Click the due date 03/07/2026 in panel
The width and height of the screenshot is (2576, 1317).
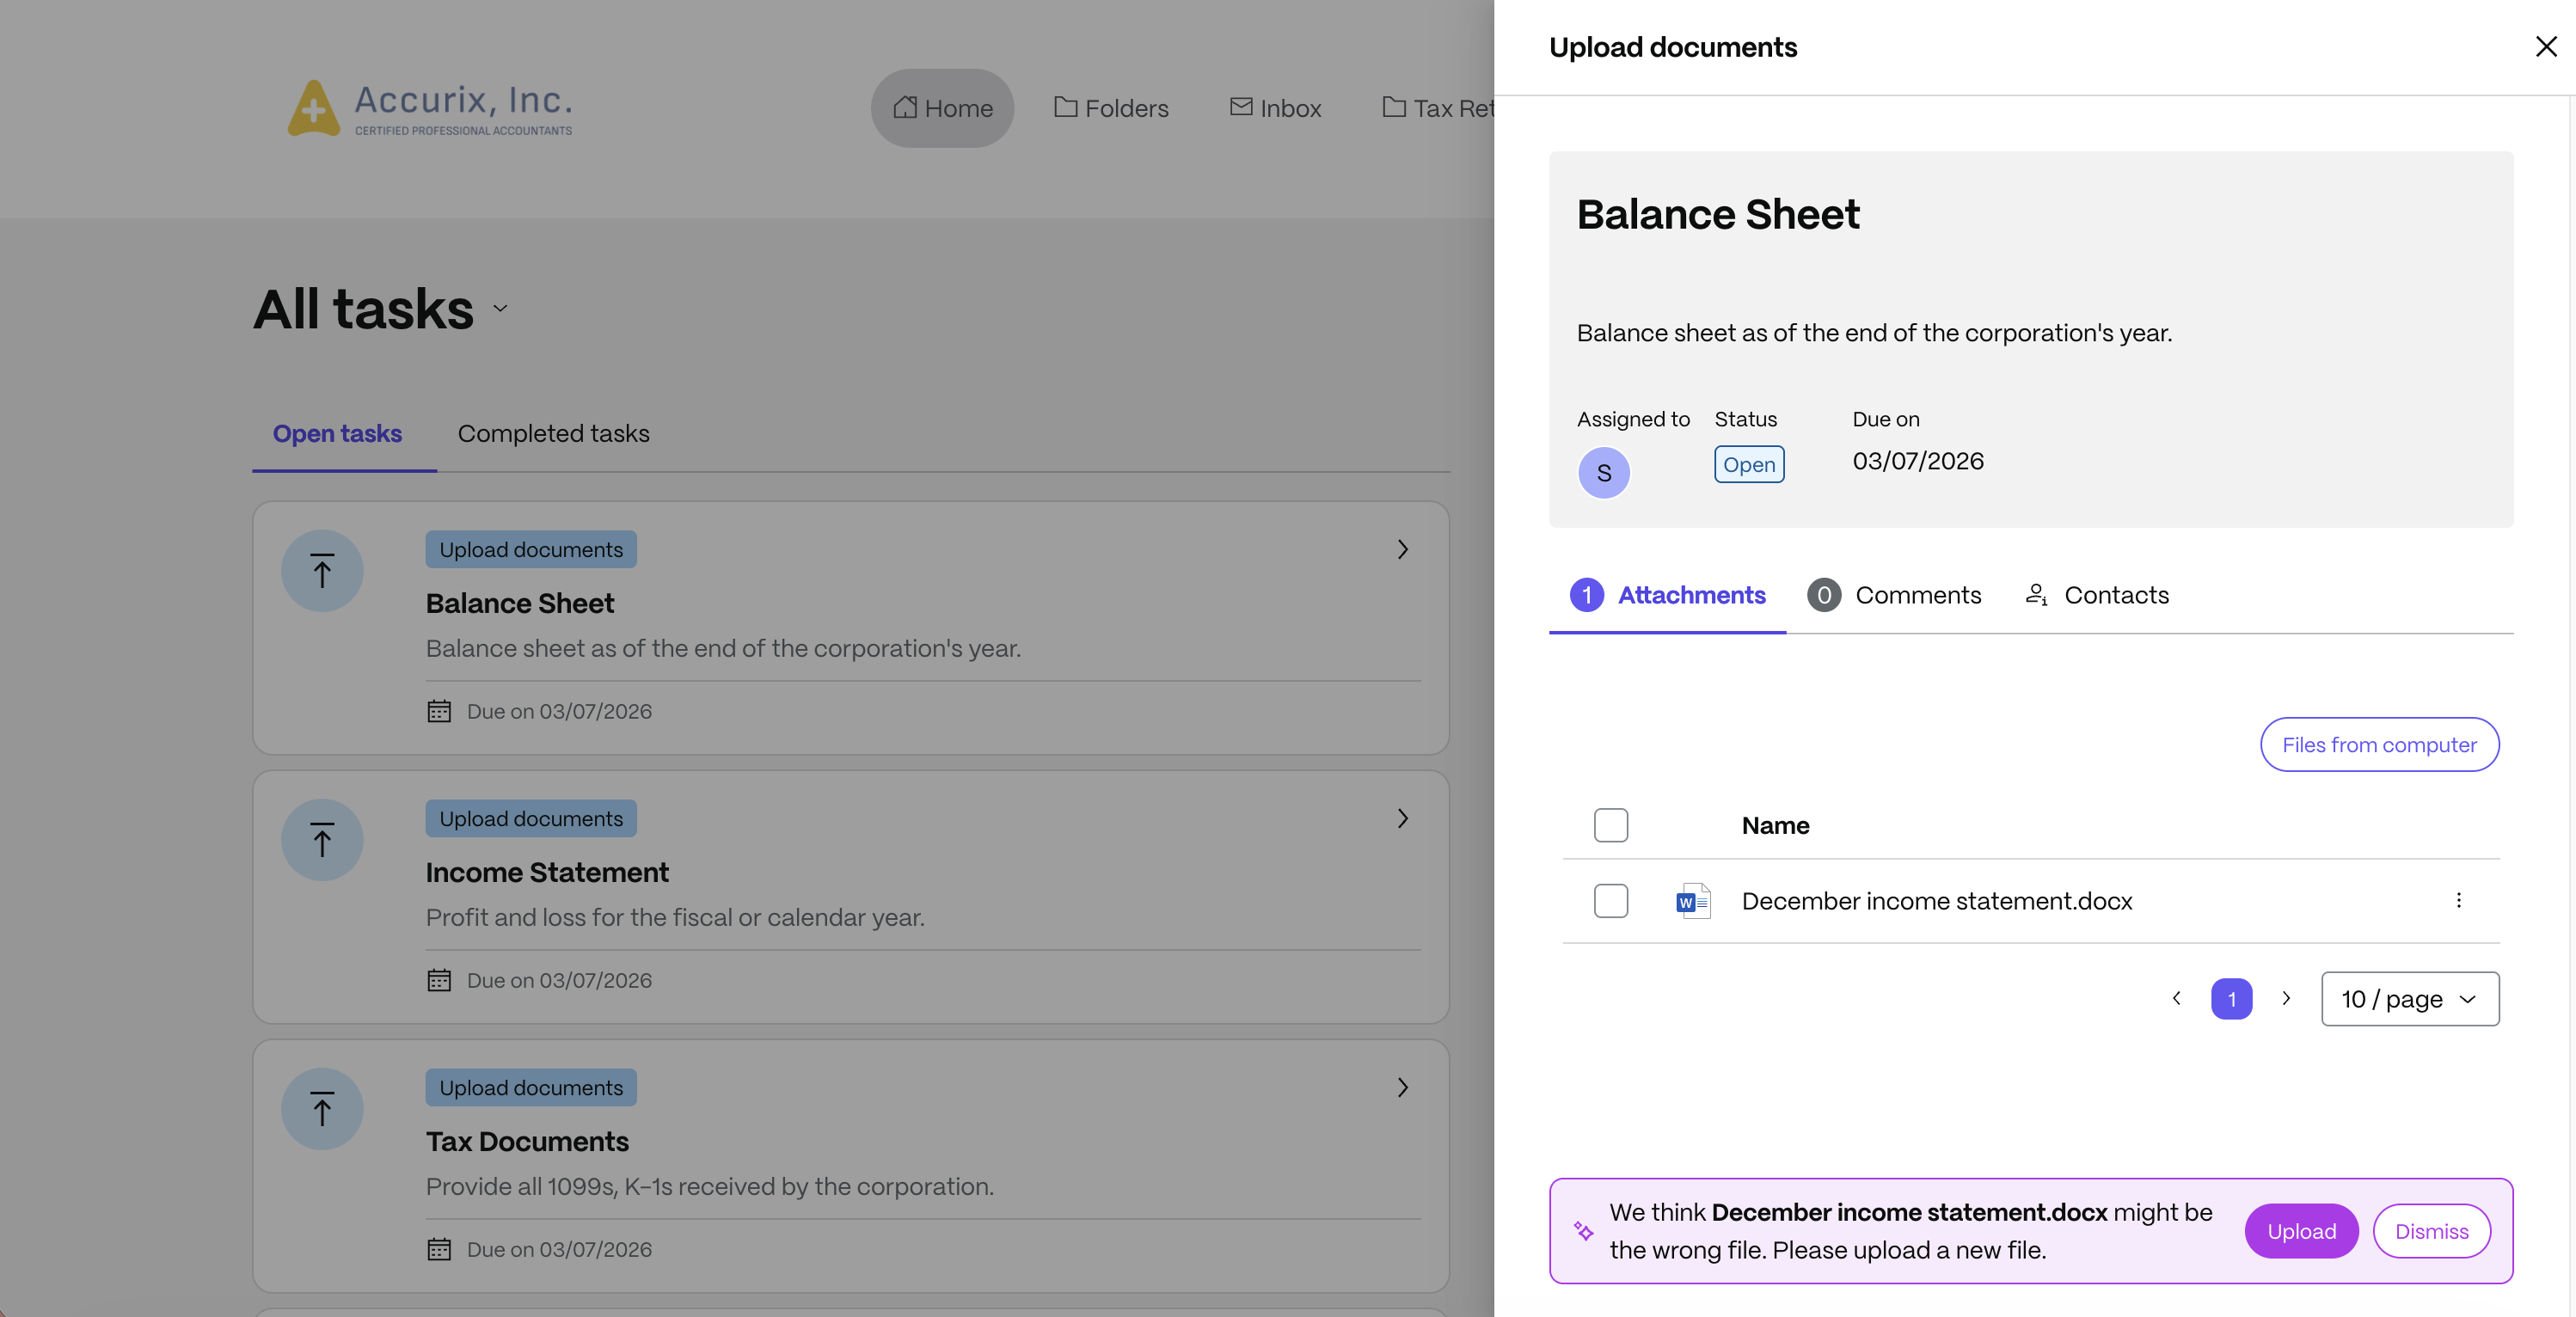coord(1918,461)
